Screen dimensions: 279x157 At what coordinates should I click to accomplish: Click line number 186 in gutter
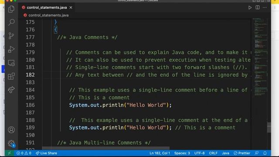30,105
